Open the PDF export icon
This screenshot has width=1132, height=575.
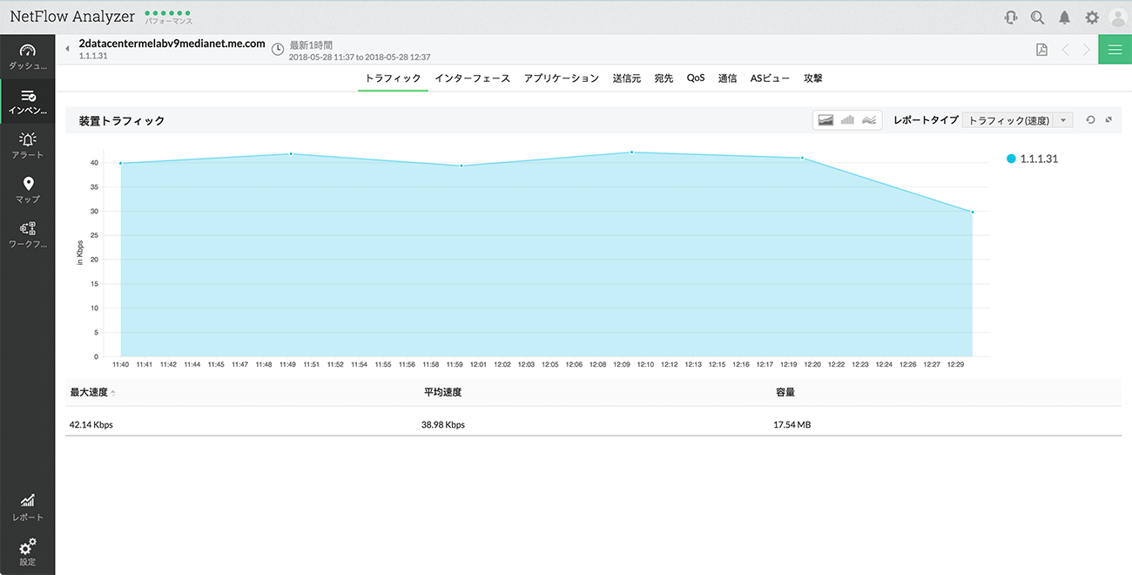1041,50
